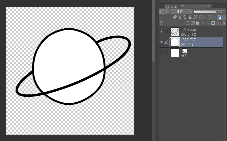The width and height of the screenshot is (227, 141).
Task: Select the layer name 레이어 12
Action: [188, 34]
